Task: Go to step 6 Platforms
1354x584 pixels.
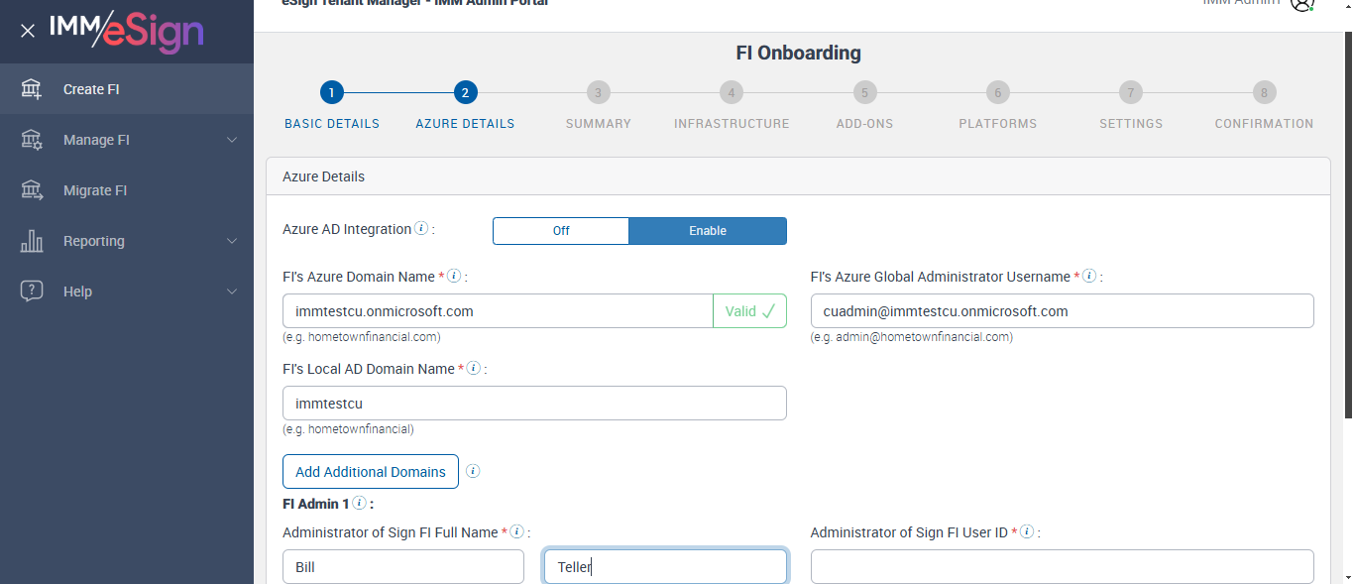Action: (x=998, y=93)
